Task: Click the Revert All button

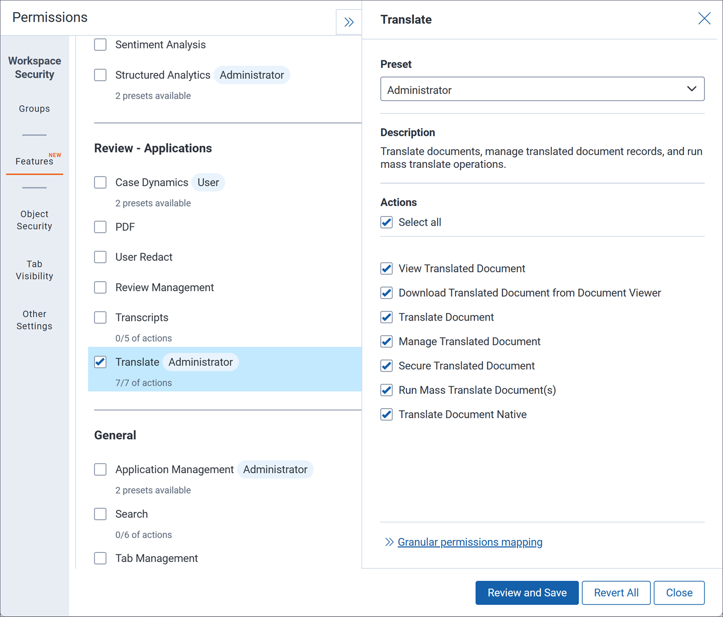Action: click(616, 593)
